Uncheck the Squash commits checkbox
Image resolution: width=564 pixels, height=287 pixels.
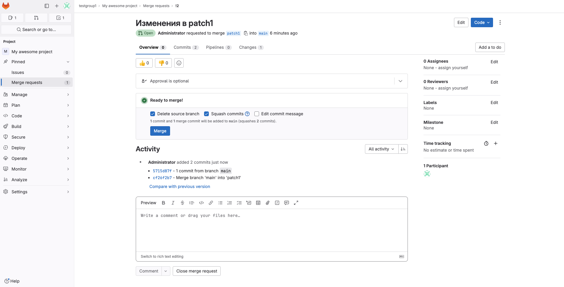tap(206, 114)
